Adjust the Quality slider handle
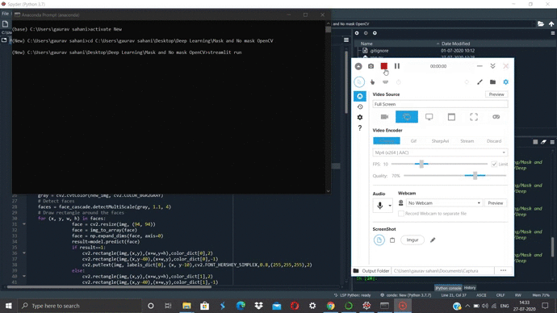The width and height of the screenshot is (557, 313). coord(475,176)
